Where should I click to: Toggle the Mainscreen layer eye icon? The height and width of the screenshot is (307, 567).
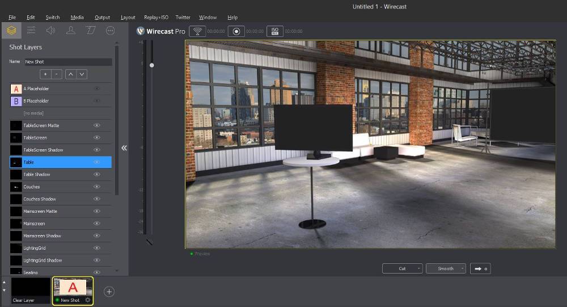tap(96, 224)
